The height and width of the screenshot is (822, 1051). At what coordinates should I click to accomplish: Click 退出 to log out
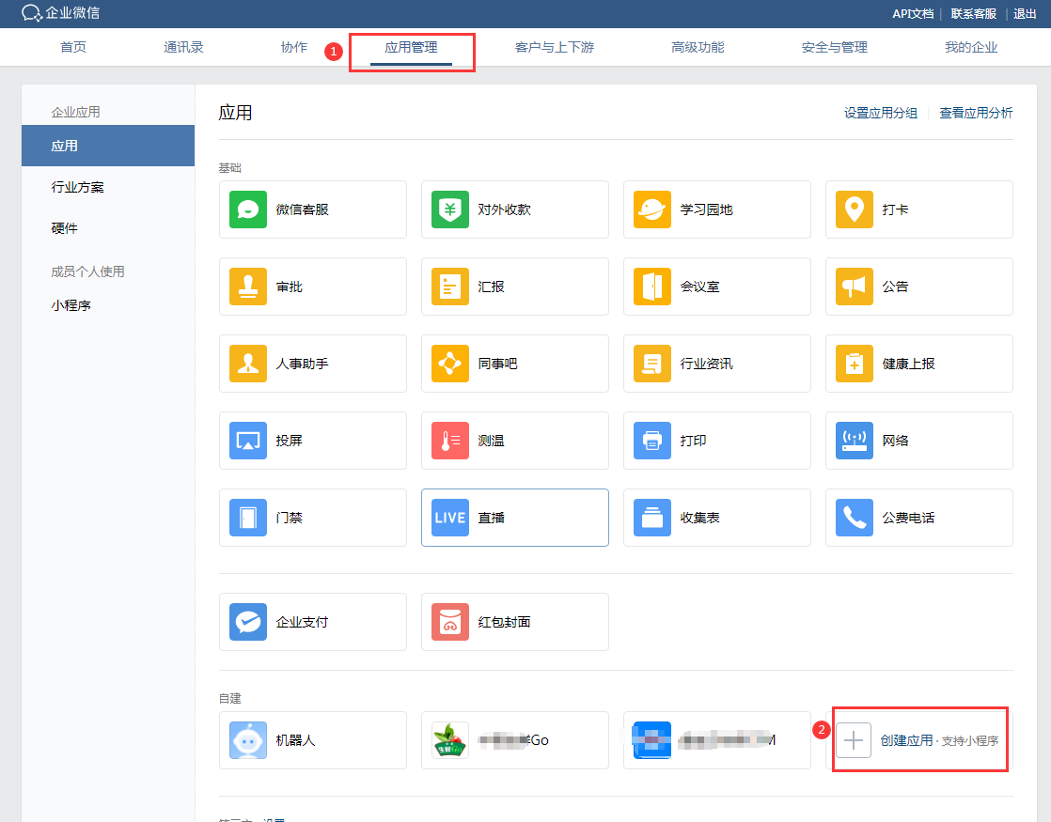click(1025, 13)
